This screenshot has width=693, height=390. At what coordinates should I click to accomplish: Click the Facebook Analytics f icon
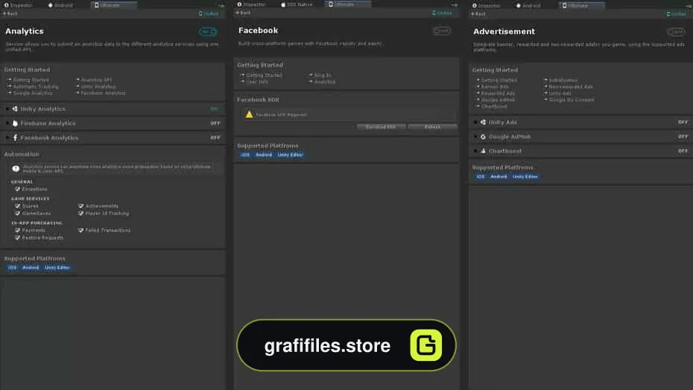[15, 138]
